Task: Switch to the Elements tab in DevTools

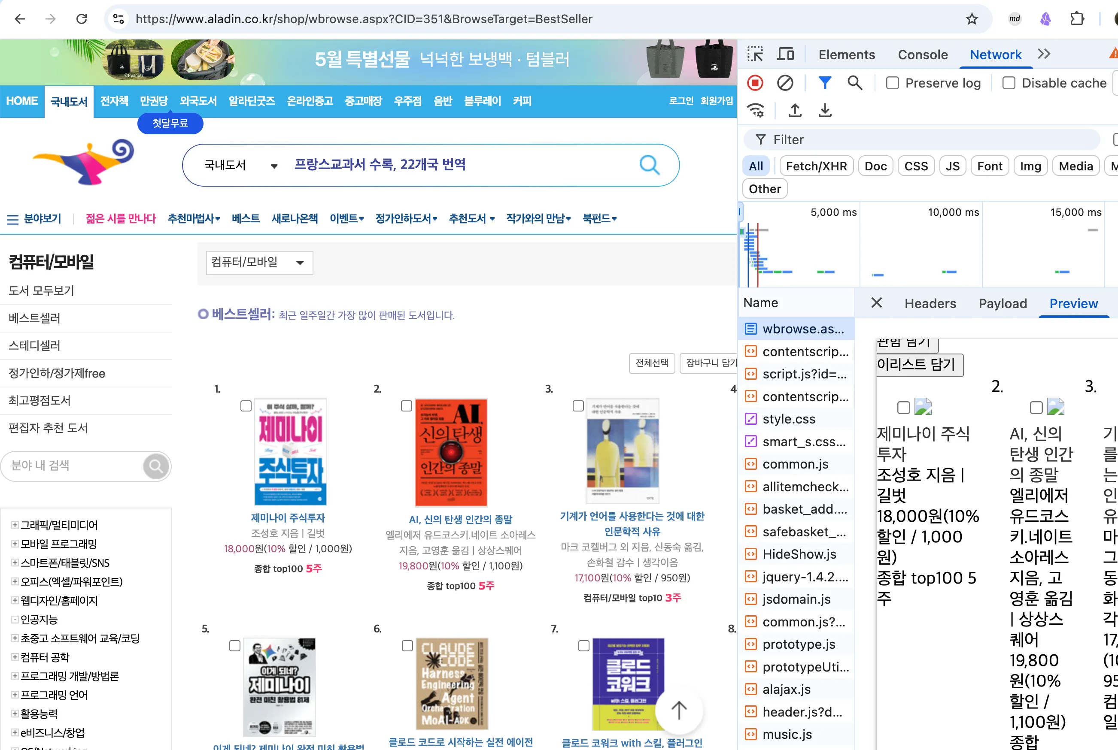Action: [x=846, y=54]
